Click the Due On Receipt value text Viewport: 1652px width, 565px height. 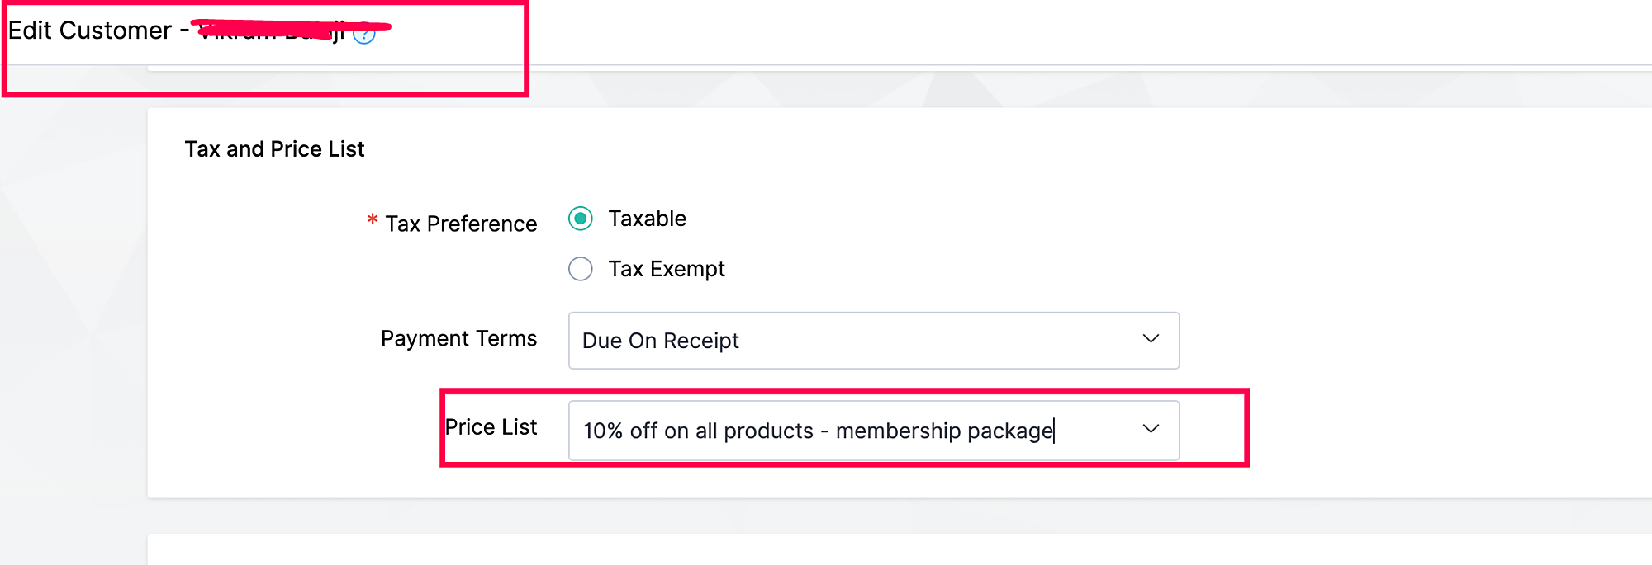(x=660, y=341)
